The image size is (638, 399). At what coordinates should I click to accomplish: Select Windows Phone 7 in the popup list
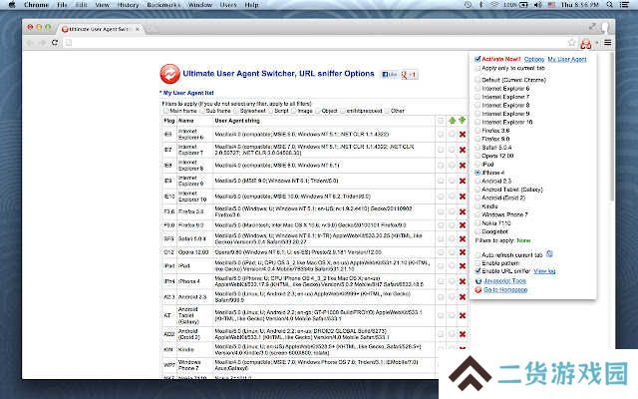pos(478,214)
